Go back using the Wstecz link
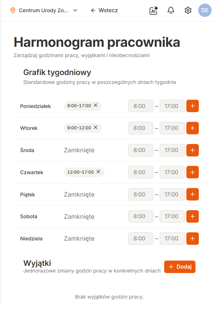This screenshot has height=311, width=216. [104, 11]
